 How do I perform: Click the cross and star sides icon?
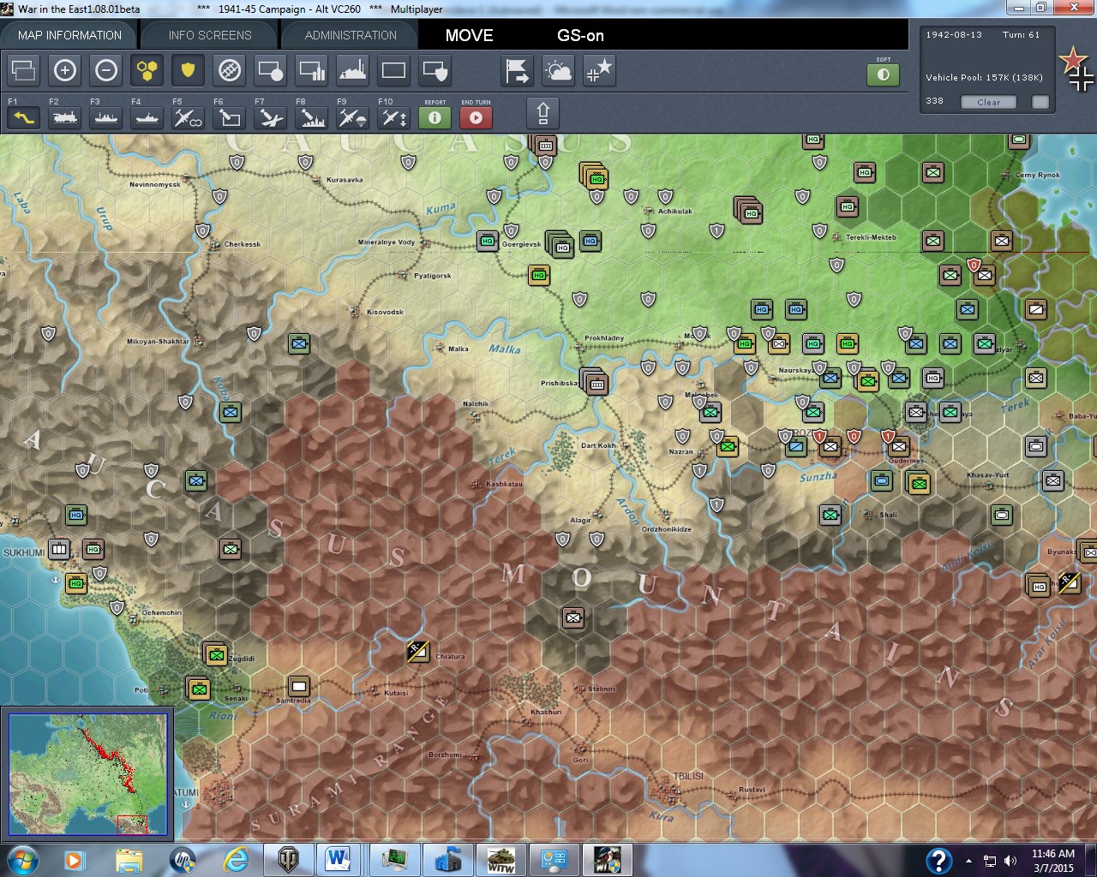[600, 70]
